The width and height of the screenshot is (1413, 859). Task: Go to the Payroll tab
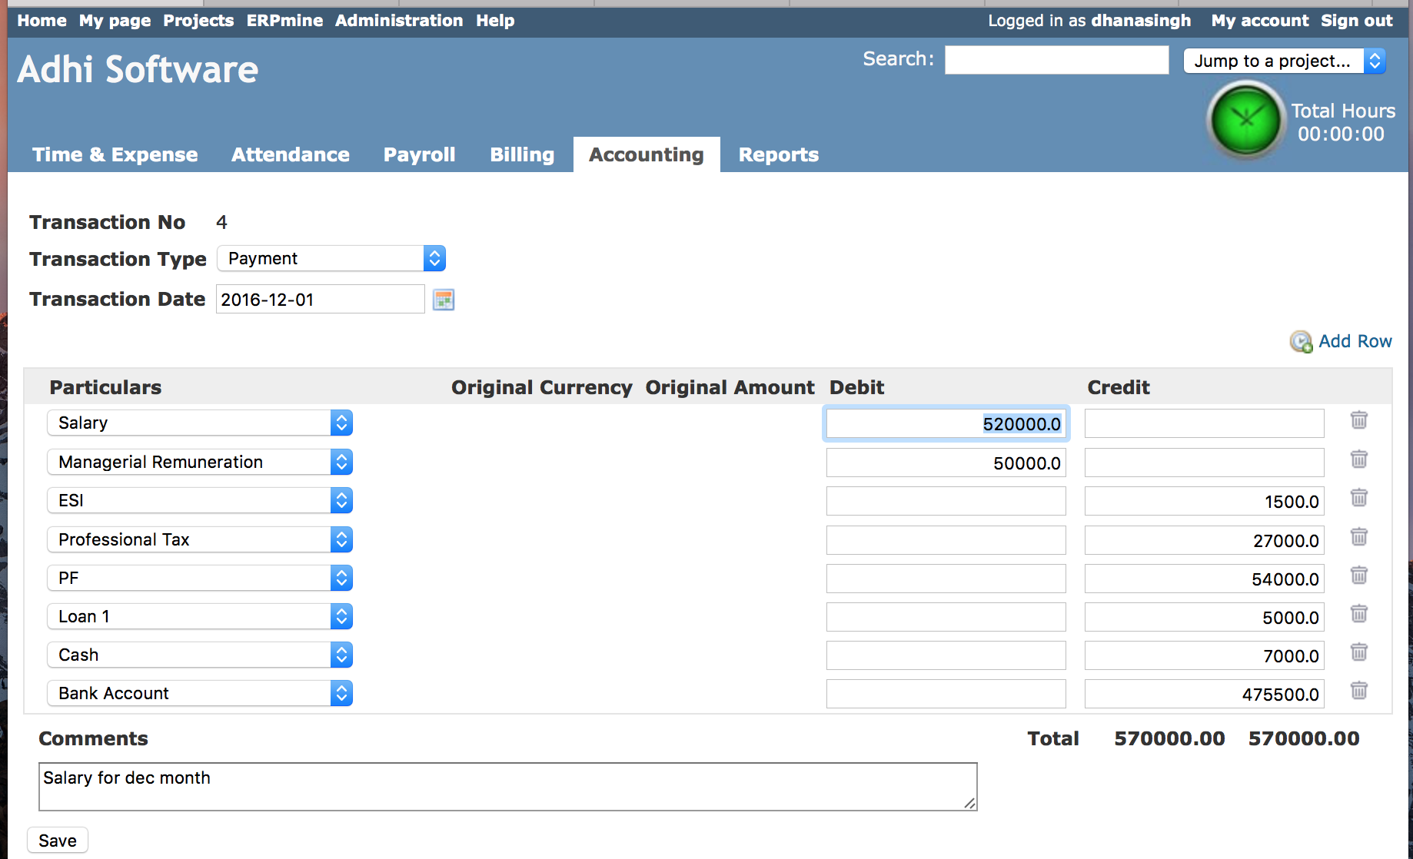click(x=420, y=154)
